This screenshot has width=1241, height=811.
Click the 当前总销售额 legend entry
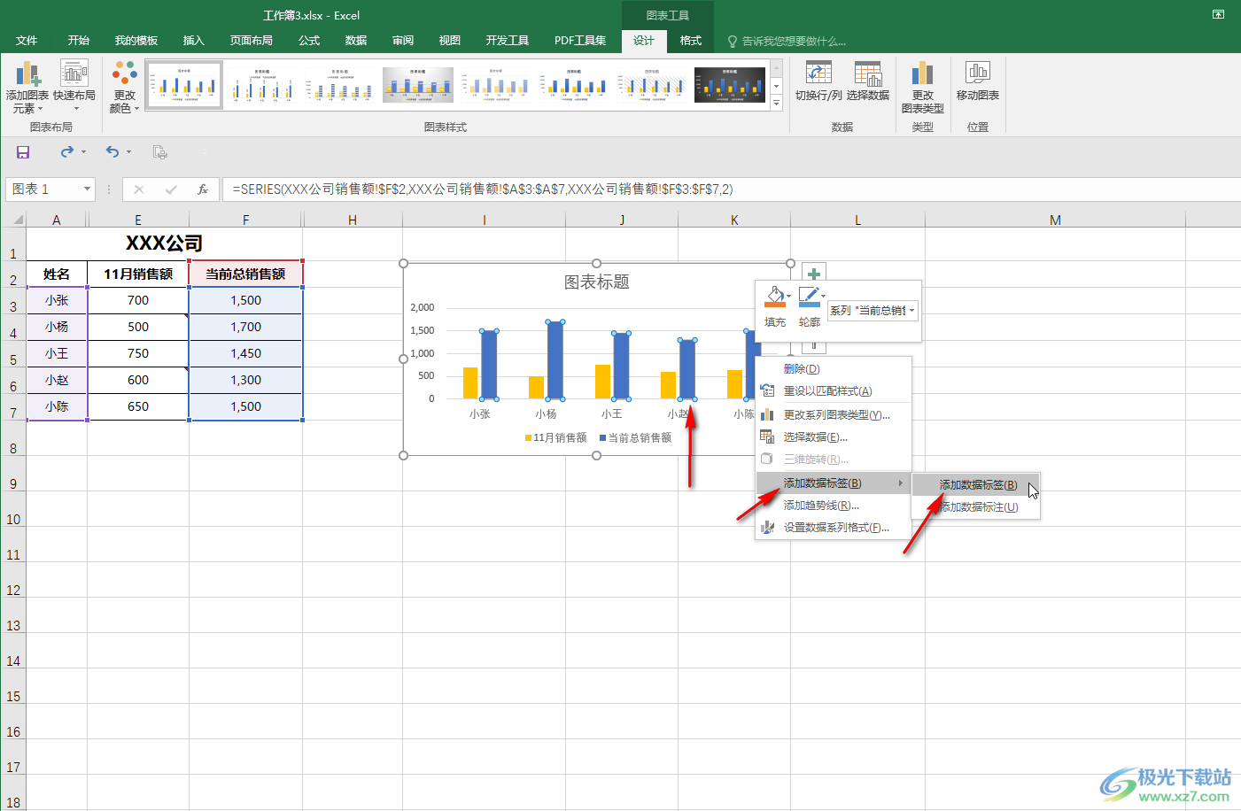[x=635, y=437]
